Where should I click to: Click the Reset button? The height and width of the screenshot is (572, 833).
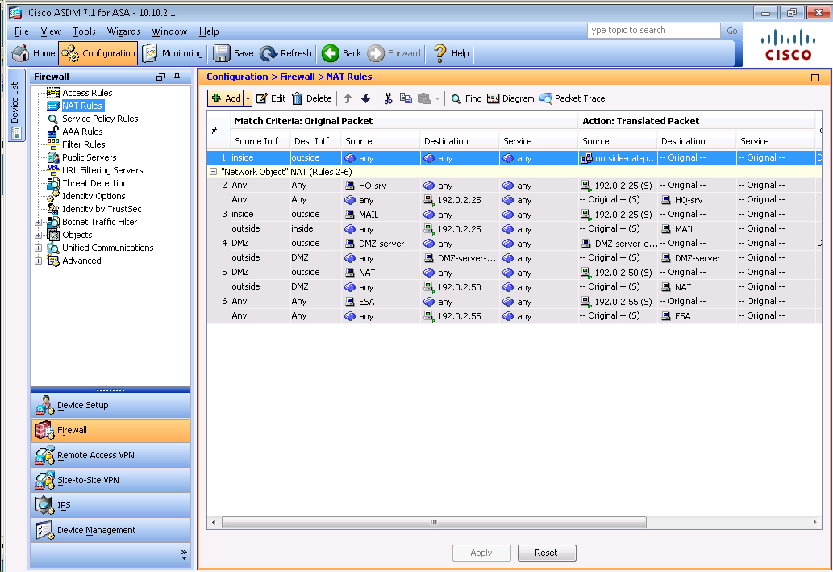click(545, 553)
